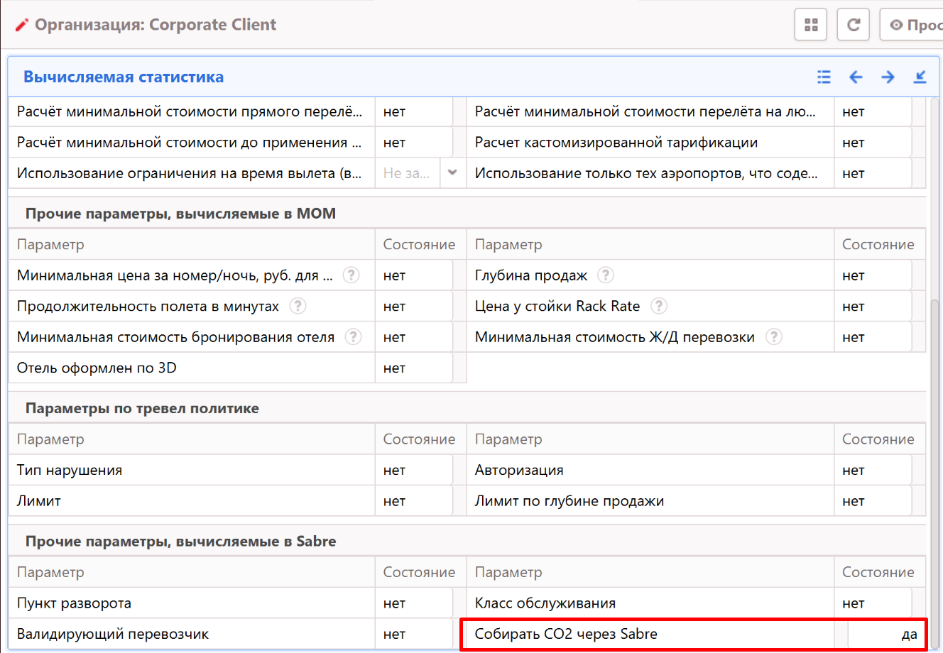Go to next section with right arrow
This screenshot has width=943, height=653.
pos(888,77)
